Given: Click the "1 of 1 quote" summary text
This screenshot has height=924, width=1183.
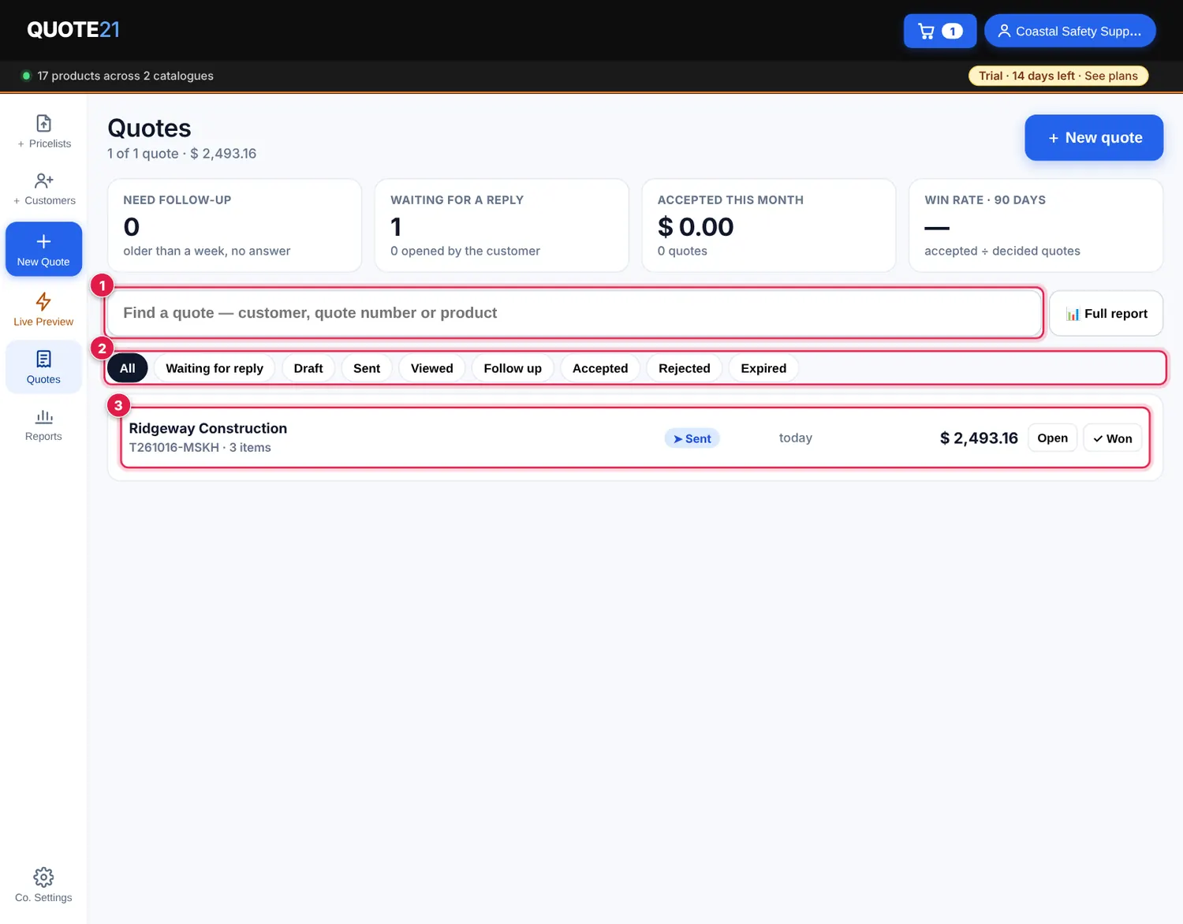Looking at the screenshot, I should point(143,154).
